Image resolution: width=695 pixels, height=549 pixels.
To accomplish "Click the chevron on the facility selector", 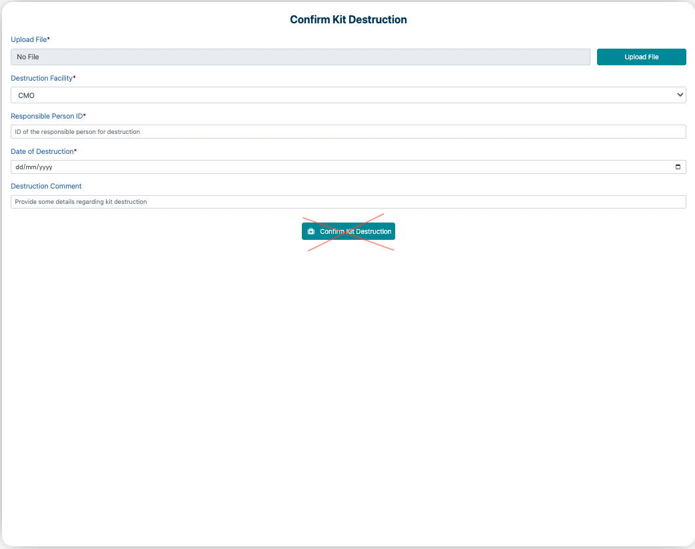I will tap(679, 95).
